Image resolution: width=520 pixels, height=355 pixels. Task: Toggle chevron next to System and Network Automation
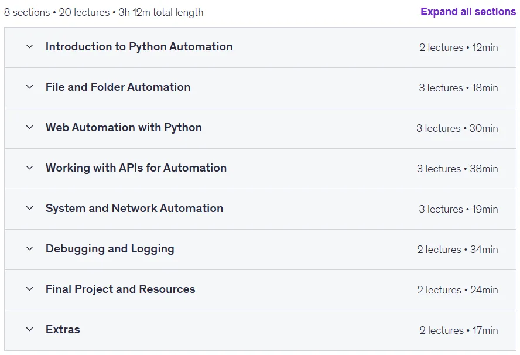pyautogui.click(x=29, y=208)
